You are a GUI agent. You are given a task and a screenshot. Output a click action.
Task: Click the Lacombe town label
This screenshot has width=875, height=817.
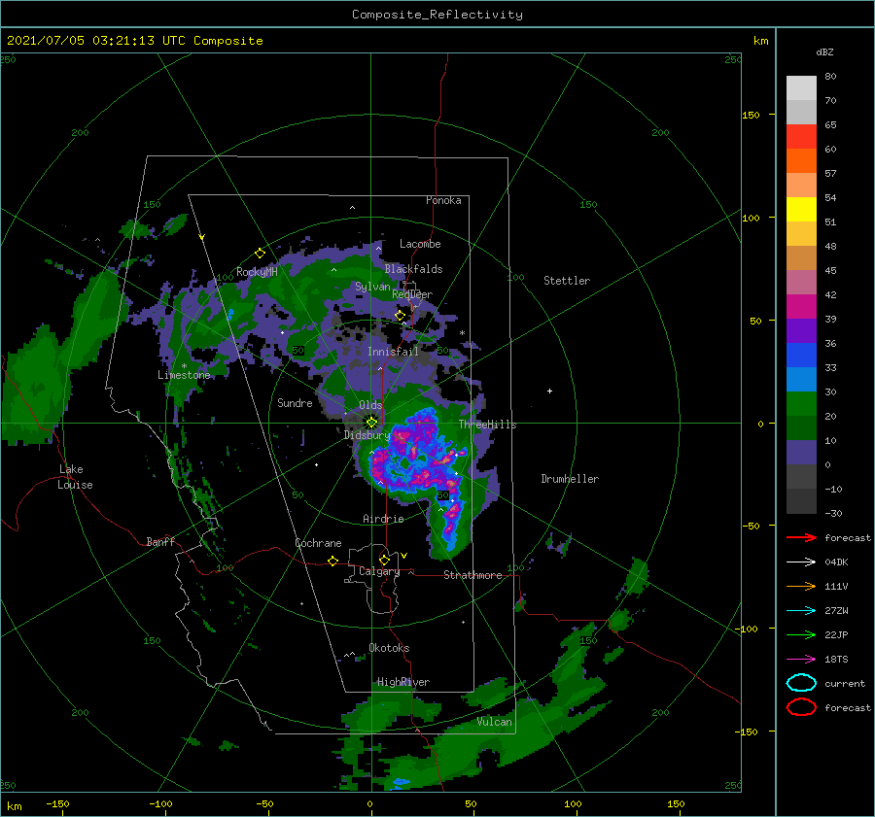[420, 244]
